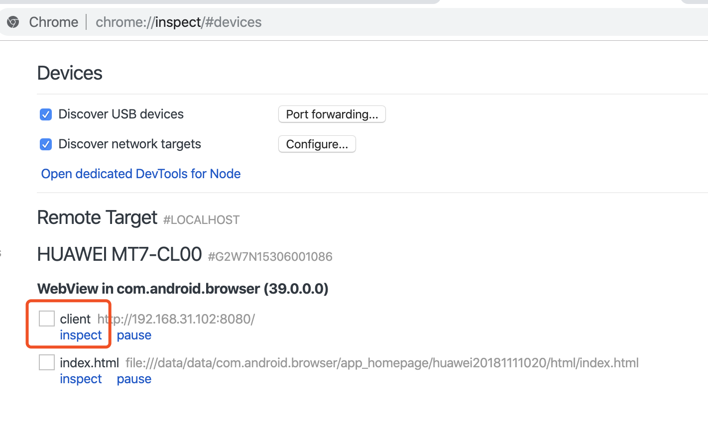
Task: Click the #G2W7N15306001086 serial number
Action: click(x=270, y=257)
